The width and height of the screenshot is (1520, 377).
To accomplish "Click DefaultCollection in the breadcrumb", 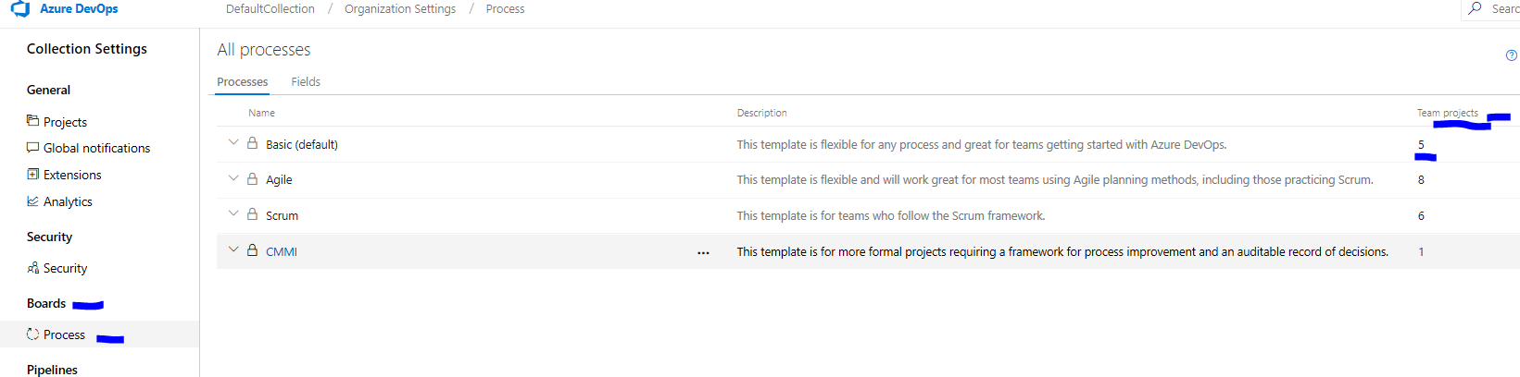I will pos(270,9).
